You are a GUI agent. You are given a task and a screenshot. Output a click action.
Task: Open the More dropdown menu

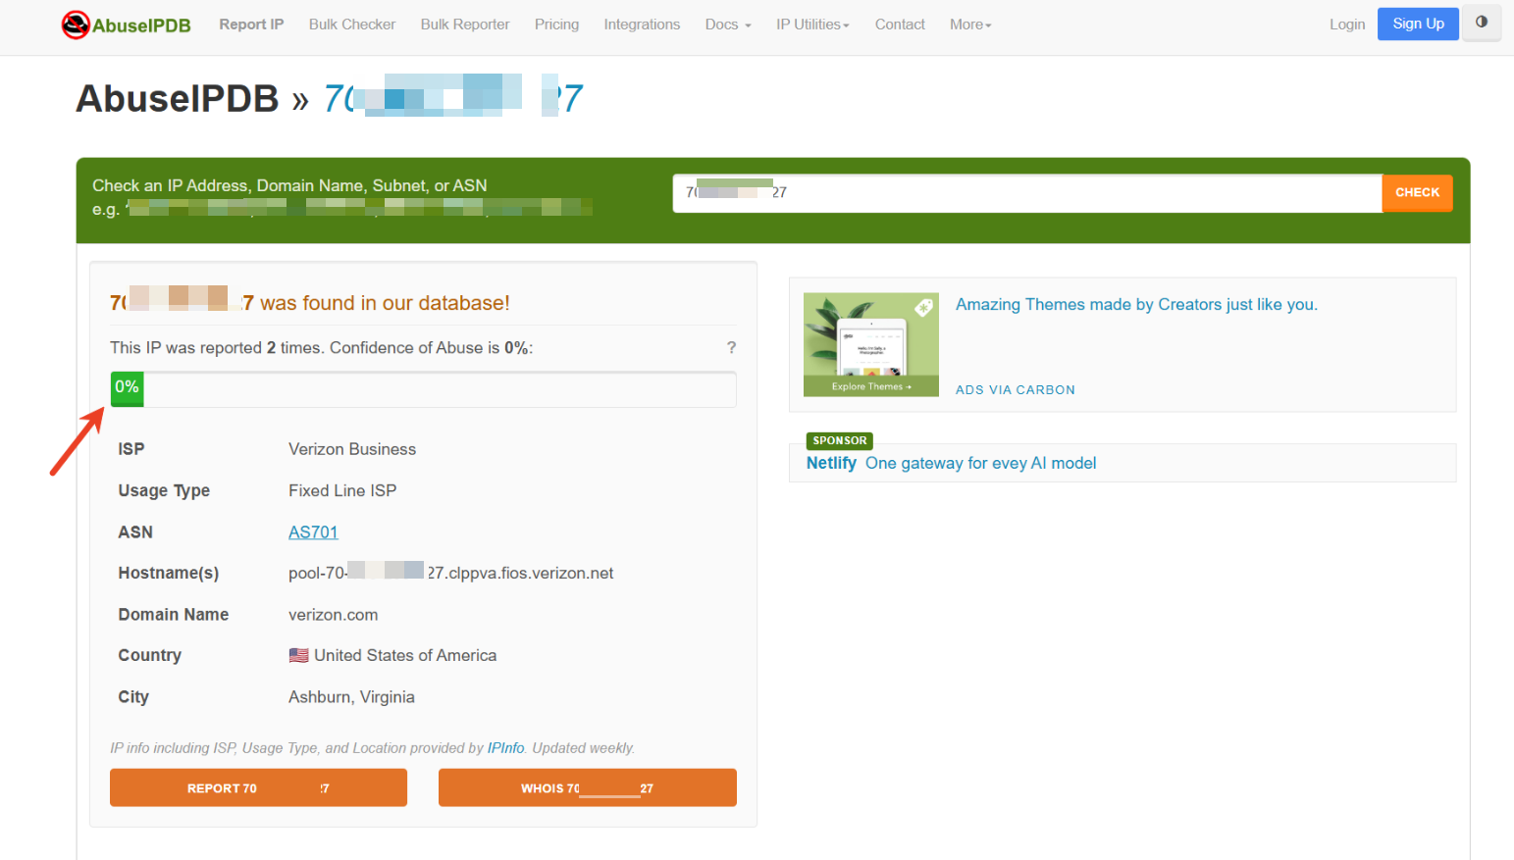(970, 25)
